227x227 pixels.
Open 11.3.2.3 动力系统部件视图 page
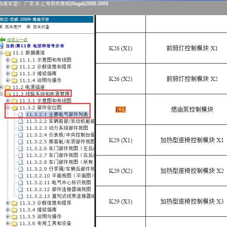click(x=57, y=128)
